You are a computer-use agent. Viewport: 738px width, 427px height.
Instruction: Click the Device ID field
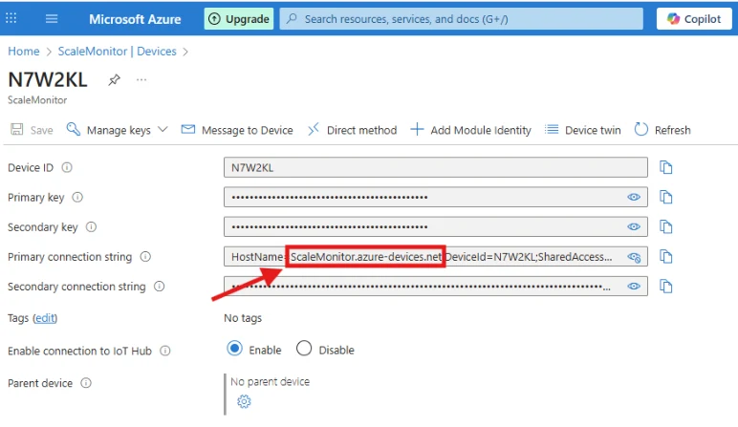click(435, 167)
